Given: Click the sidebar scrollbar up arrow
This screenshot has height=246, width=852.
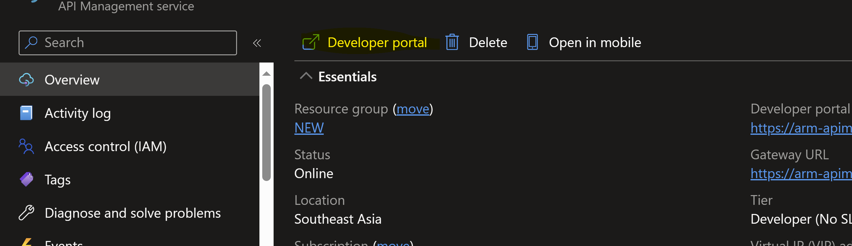Looking at the screenshot, I should (266, 74).
